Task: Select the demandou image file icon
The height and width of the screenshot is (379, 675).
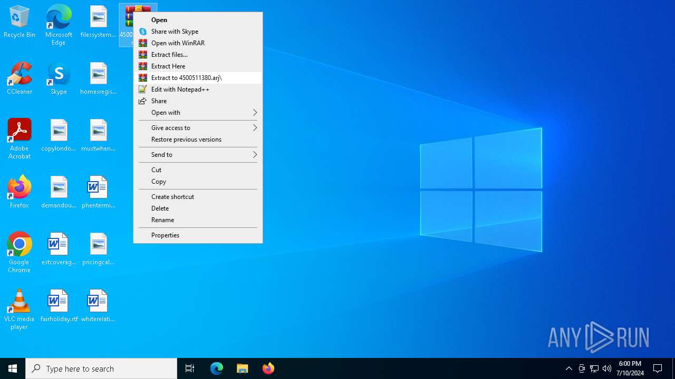Action: pyautogui.click(x=59, y=193)
